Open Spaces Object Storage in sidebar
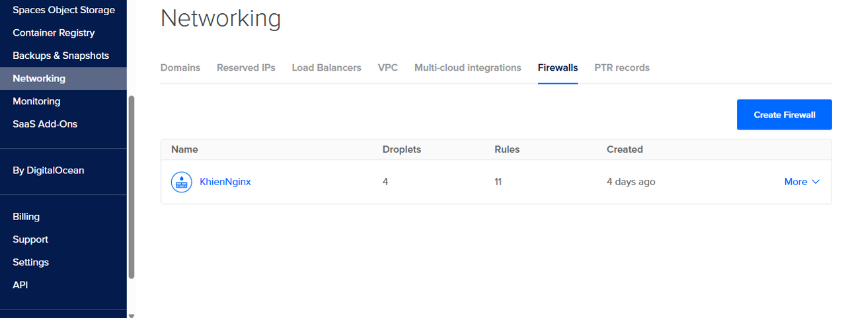 pos(63,10)
